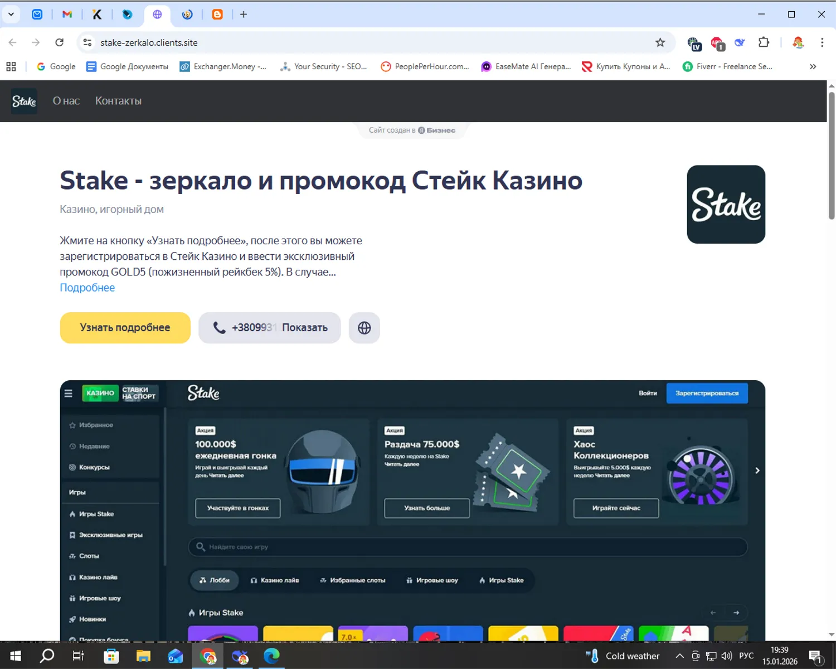
Task: Open the Контакты menu item
Action: [118, 101]
